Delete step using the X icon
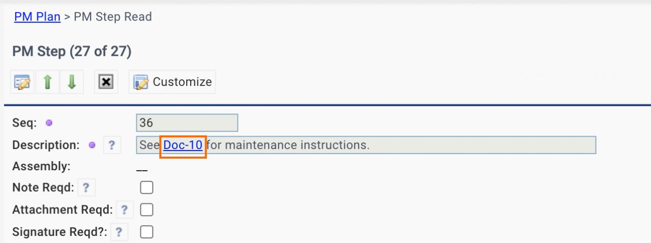The height and width of the screenshot is (243, 651). click(106, 82)
